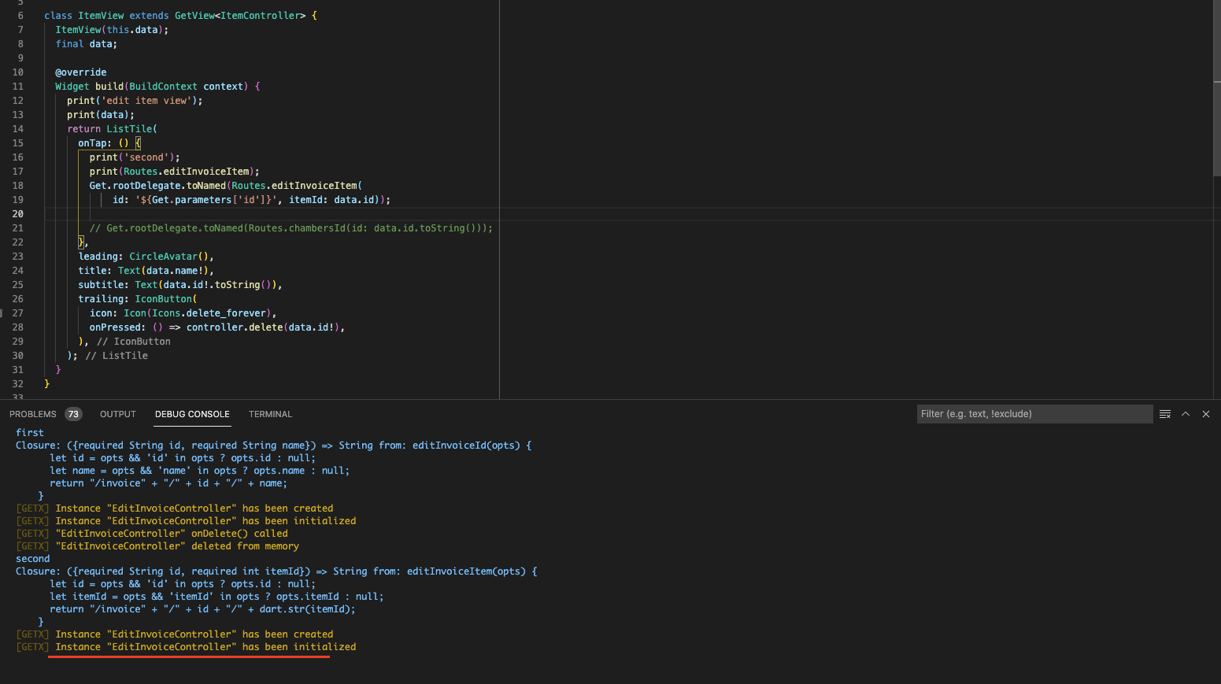Click the modified-line marker beside line 27

2,312
